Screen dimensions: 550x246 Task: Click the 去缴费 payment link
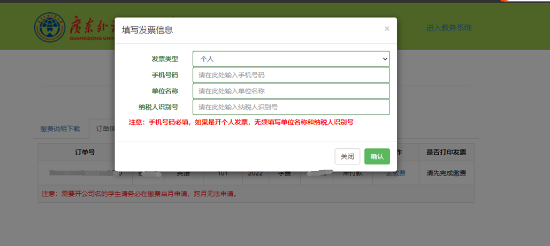click(395, 173)
